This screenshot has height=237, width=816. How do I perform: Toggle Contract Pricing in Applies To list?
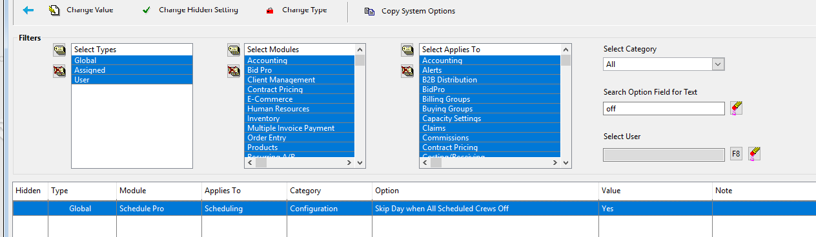point(490,147)
